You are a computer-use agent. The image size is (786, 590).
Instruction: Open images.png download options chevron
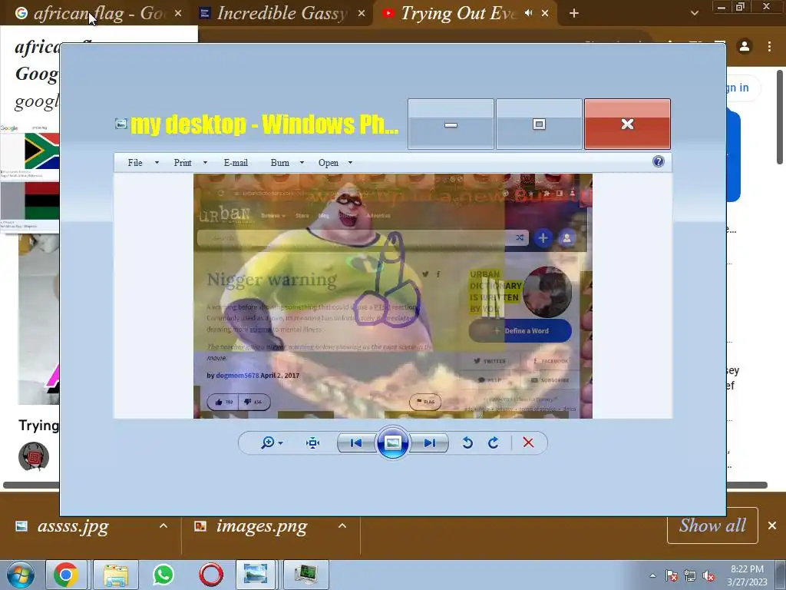click(342, 525)
